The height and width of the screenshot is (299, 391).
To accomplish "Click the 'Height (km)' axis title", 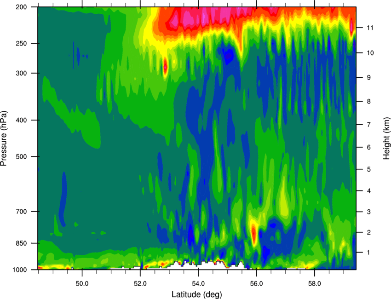I will click(386, 138).
